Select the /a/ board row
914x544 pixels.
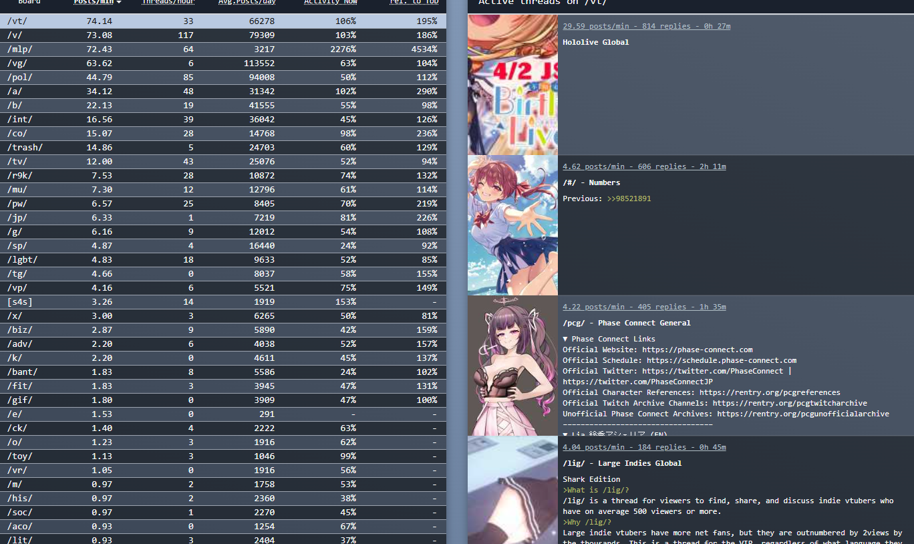tap(223, 92)
